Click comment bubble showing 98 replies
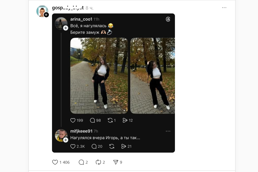The image size is (258, 172). click(92, 120)
